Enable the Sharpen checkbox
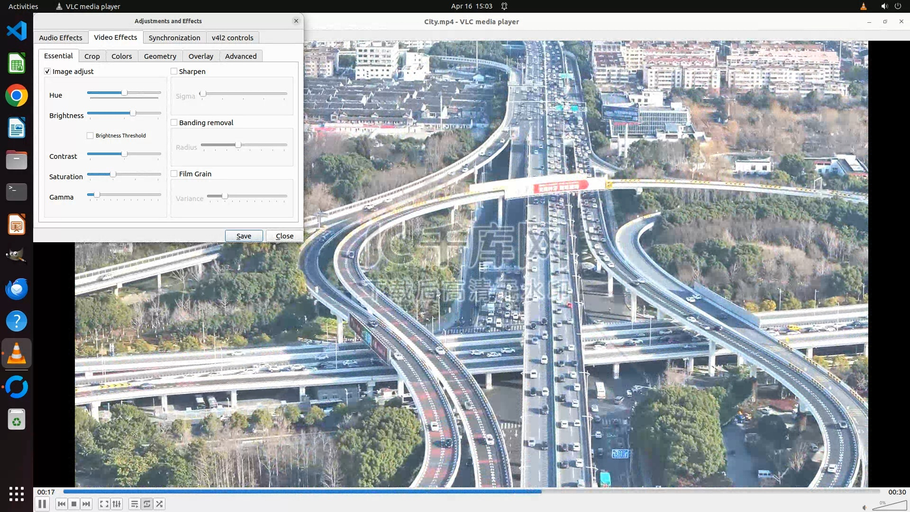This screenshot has height=512, width=910. pyautogui.click(x=174, y=71)
